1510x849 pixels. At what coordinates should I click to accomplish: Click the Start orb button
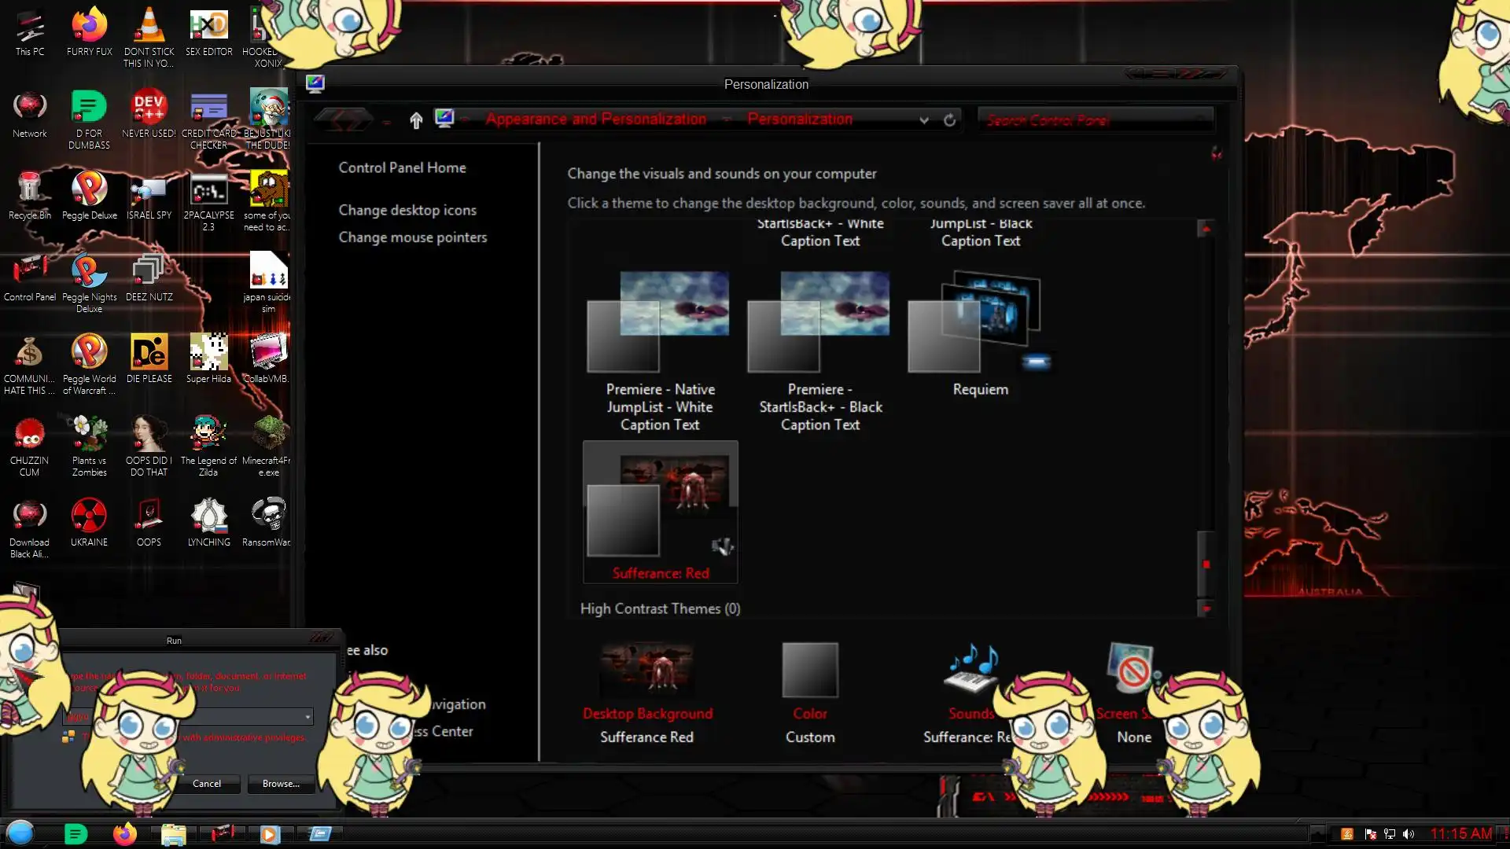[20, 832]
